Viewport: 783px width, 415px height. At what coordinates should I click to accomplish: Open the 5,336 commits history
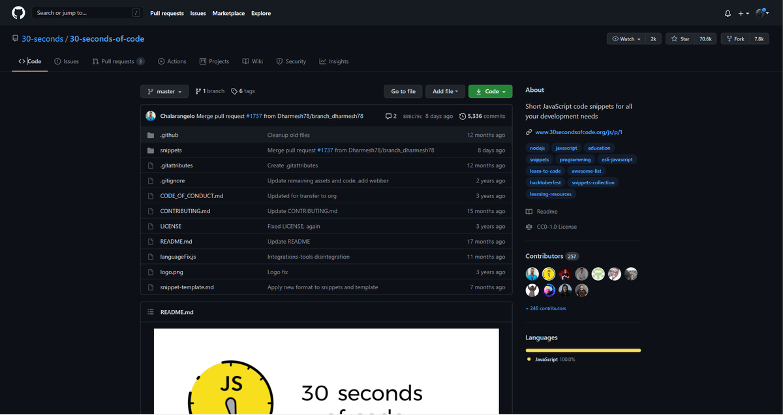pyautogui.click(x=482, y=116)
